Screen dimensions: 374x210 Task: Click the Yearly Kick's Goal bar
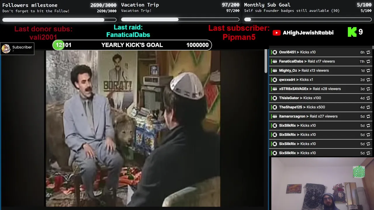click(x=132, y=45)
